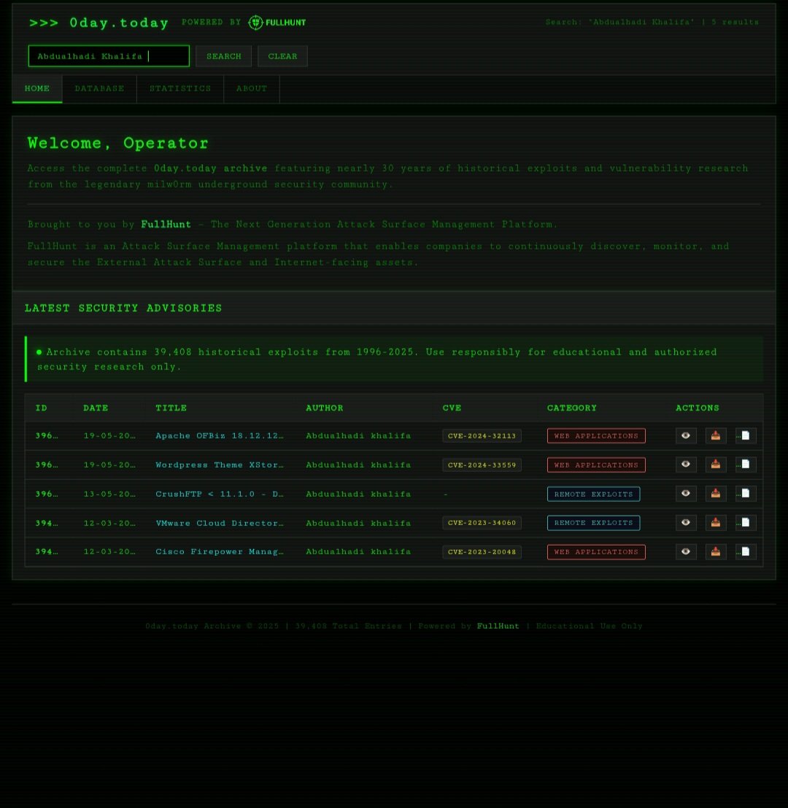
Task: Open the Home tab
Action: click(x=37, y=89)
